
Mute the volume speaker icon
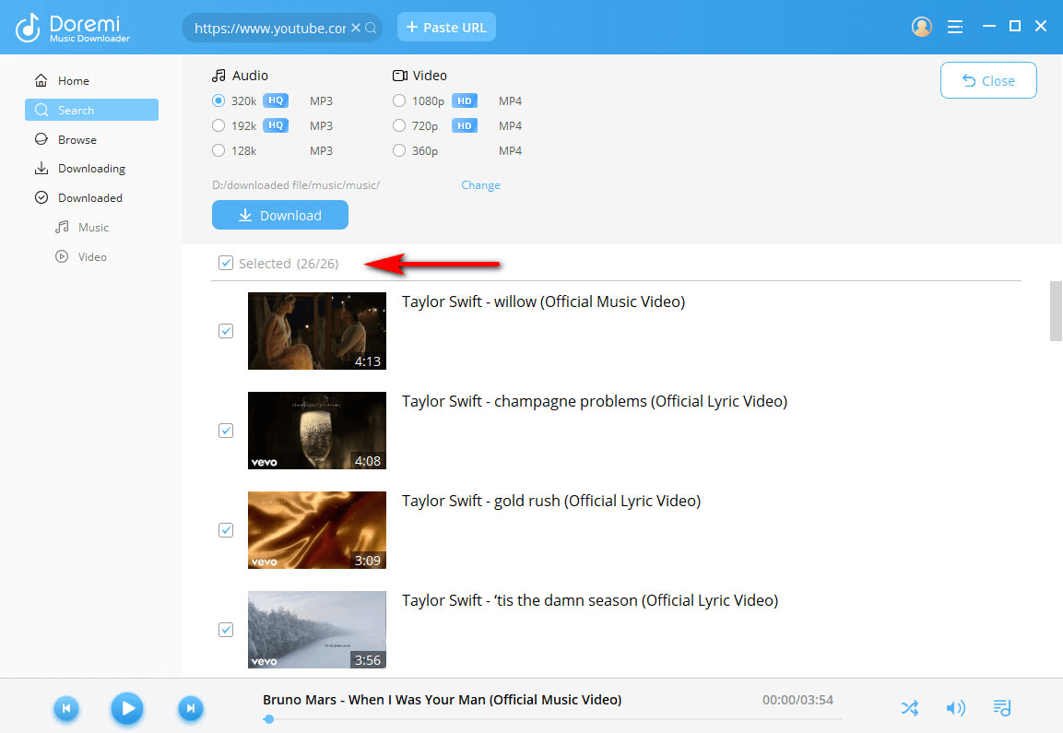pyautogui.click(x=956, y=708)
